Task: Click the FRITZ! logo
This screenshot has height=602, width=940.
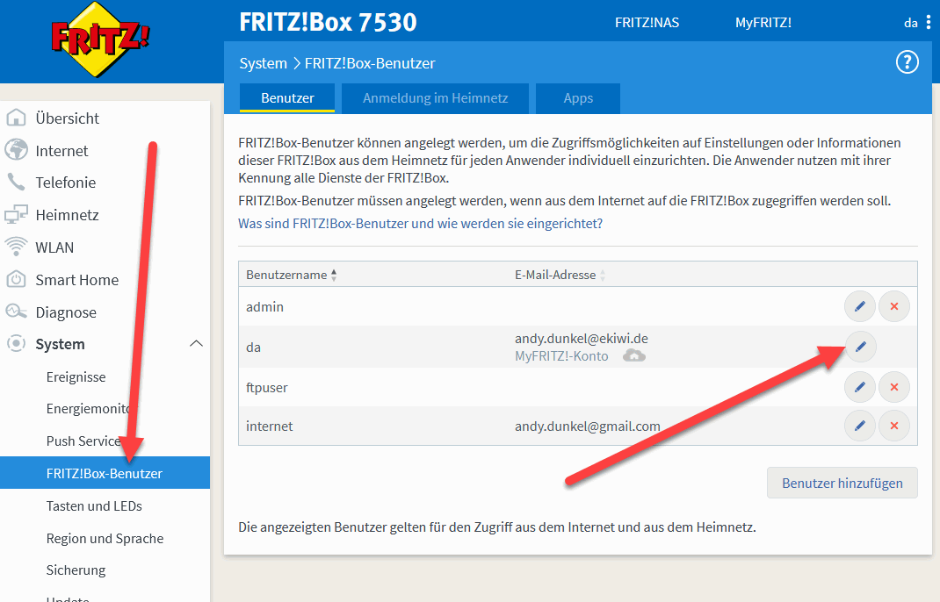Action: click(x=100, y=39)
